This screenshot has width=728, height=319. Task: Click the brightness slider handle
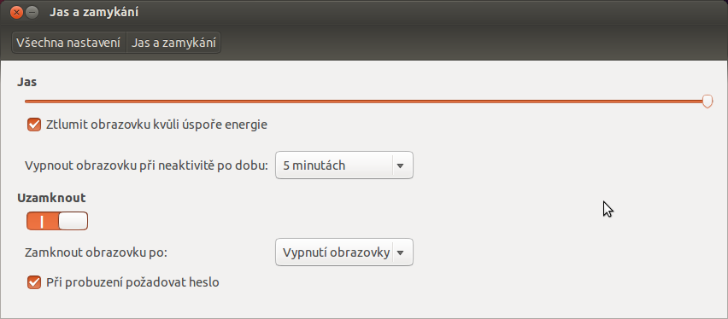pyautogui.click(x=707, y=101)
